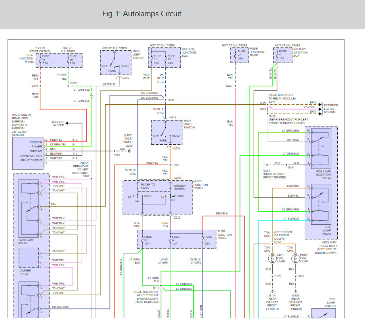Image resolution: width=365 pixels, height=327 pixels.
Task: Select the right fog lamp bulb symbol
Action: point(295,258)
